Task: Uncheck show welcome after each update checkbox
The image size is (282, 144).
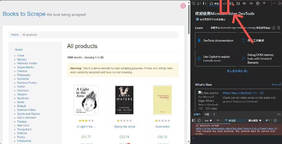Action: [x=197, y=19]
